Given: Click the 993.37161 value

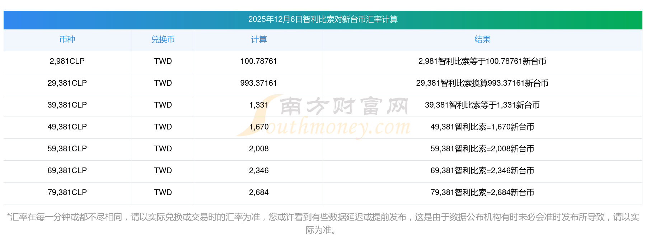Looking at the screenshot, I should click(x=259, y=83).
